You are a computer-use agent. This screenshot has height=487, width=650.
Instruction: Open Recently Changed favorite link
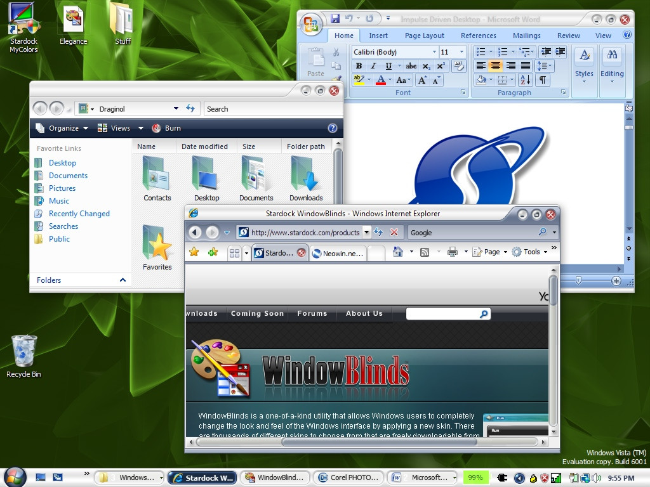pyautogui.click(x=79, y=214)
